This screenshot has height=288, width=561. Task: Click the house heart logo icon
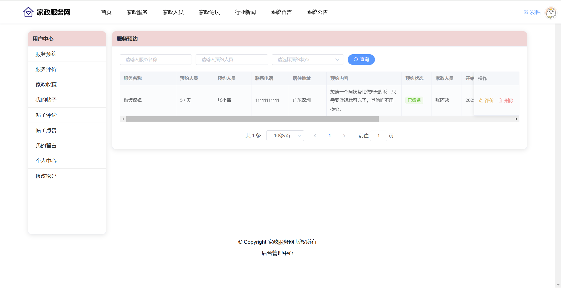[28, 12]
